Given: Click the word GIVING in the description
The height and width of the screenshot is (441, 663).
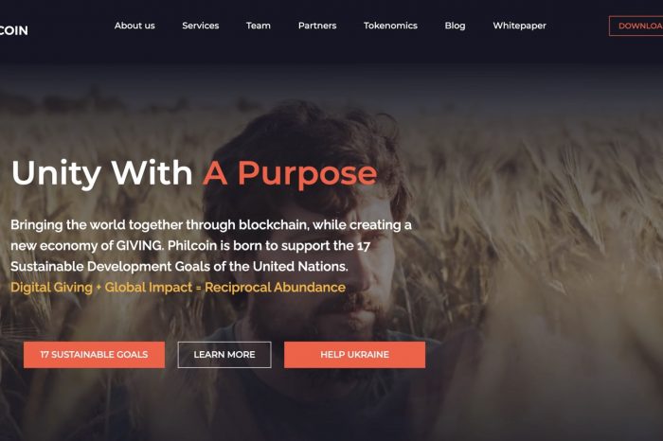Looking at the screenshot, I should click(139, 245).
